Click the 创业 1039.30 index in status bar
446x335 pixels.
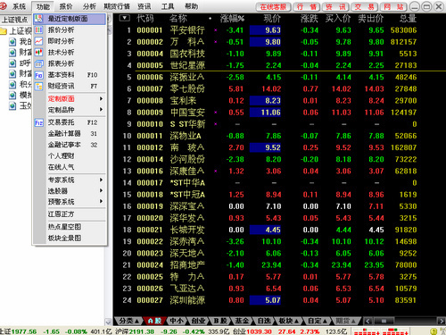(x=252, y=331)
